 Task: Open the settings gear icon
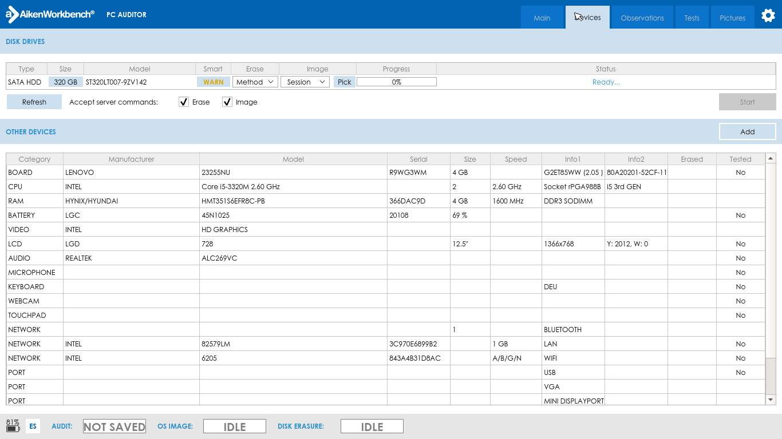coord(768,15)
